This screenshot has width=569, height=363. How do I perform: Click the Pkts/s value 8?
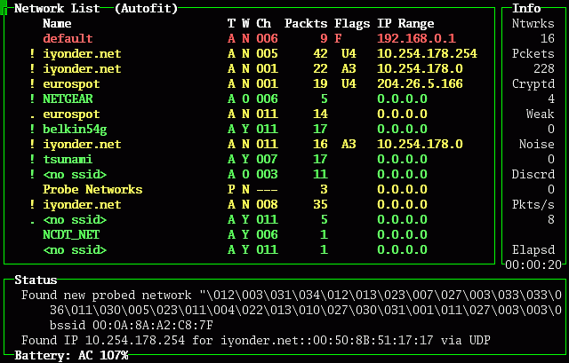(551, 220)
